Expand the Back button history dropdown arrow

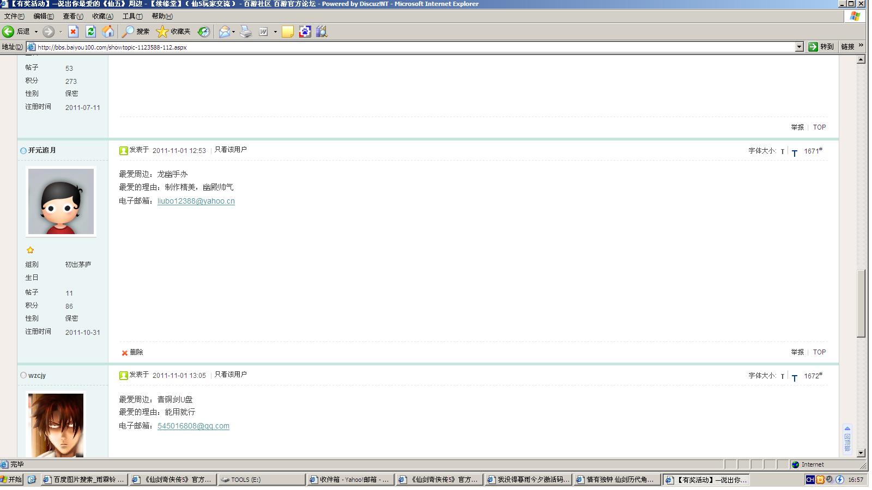coord(36,32)
